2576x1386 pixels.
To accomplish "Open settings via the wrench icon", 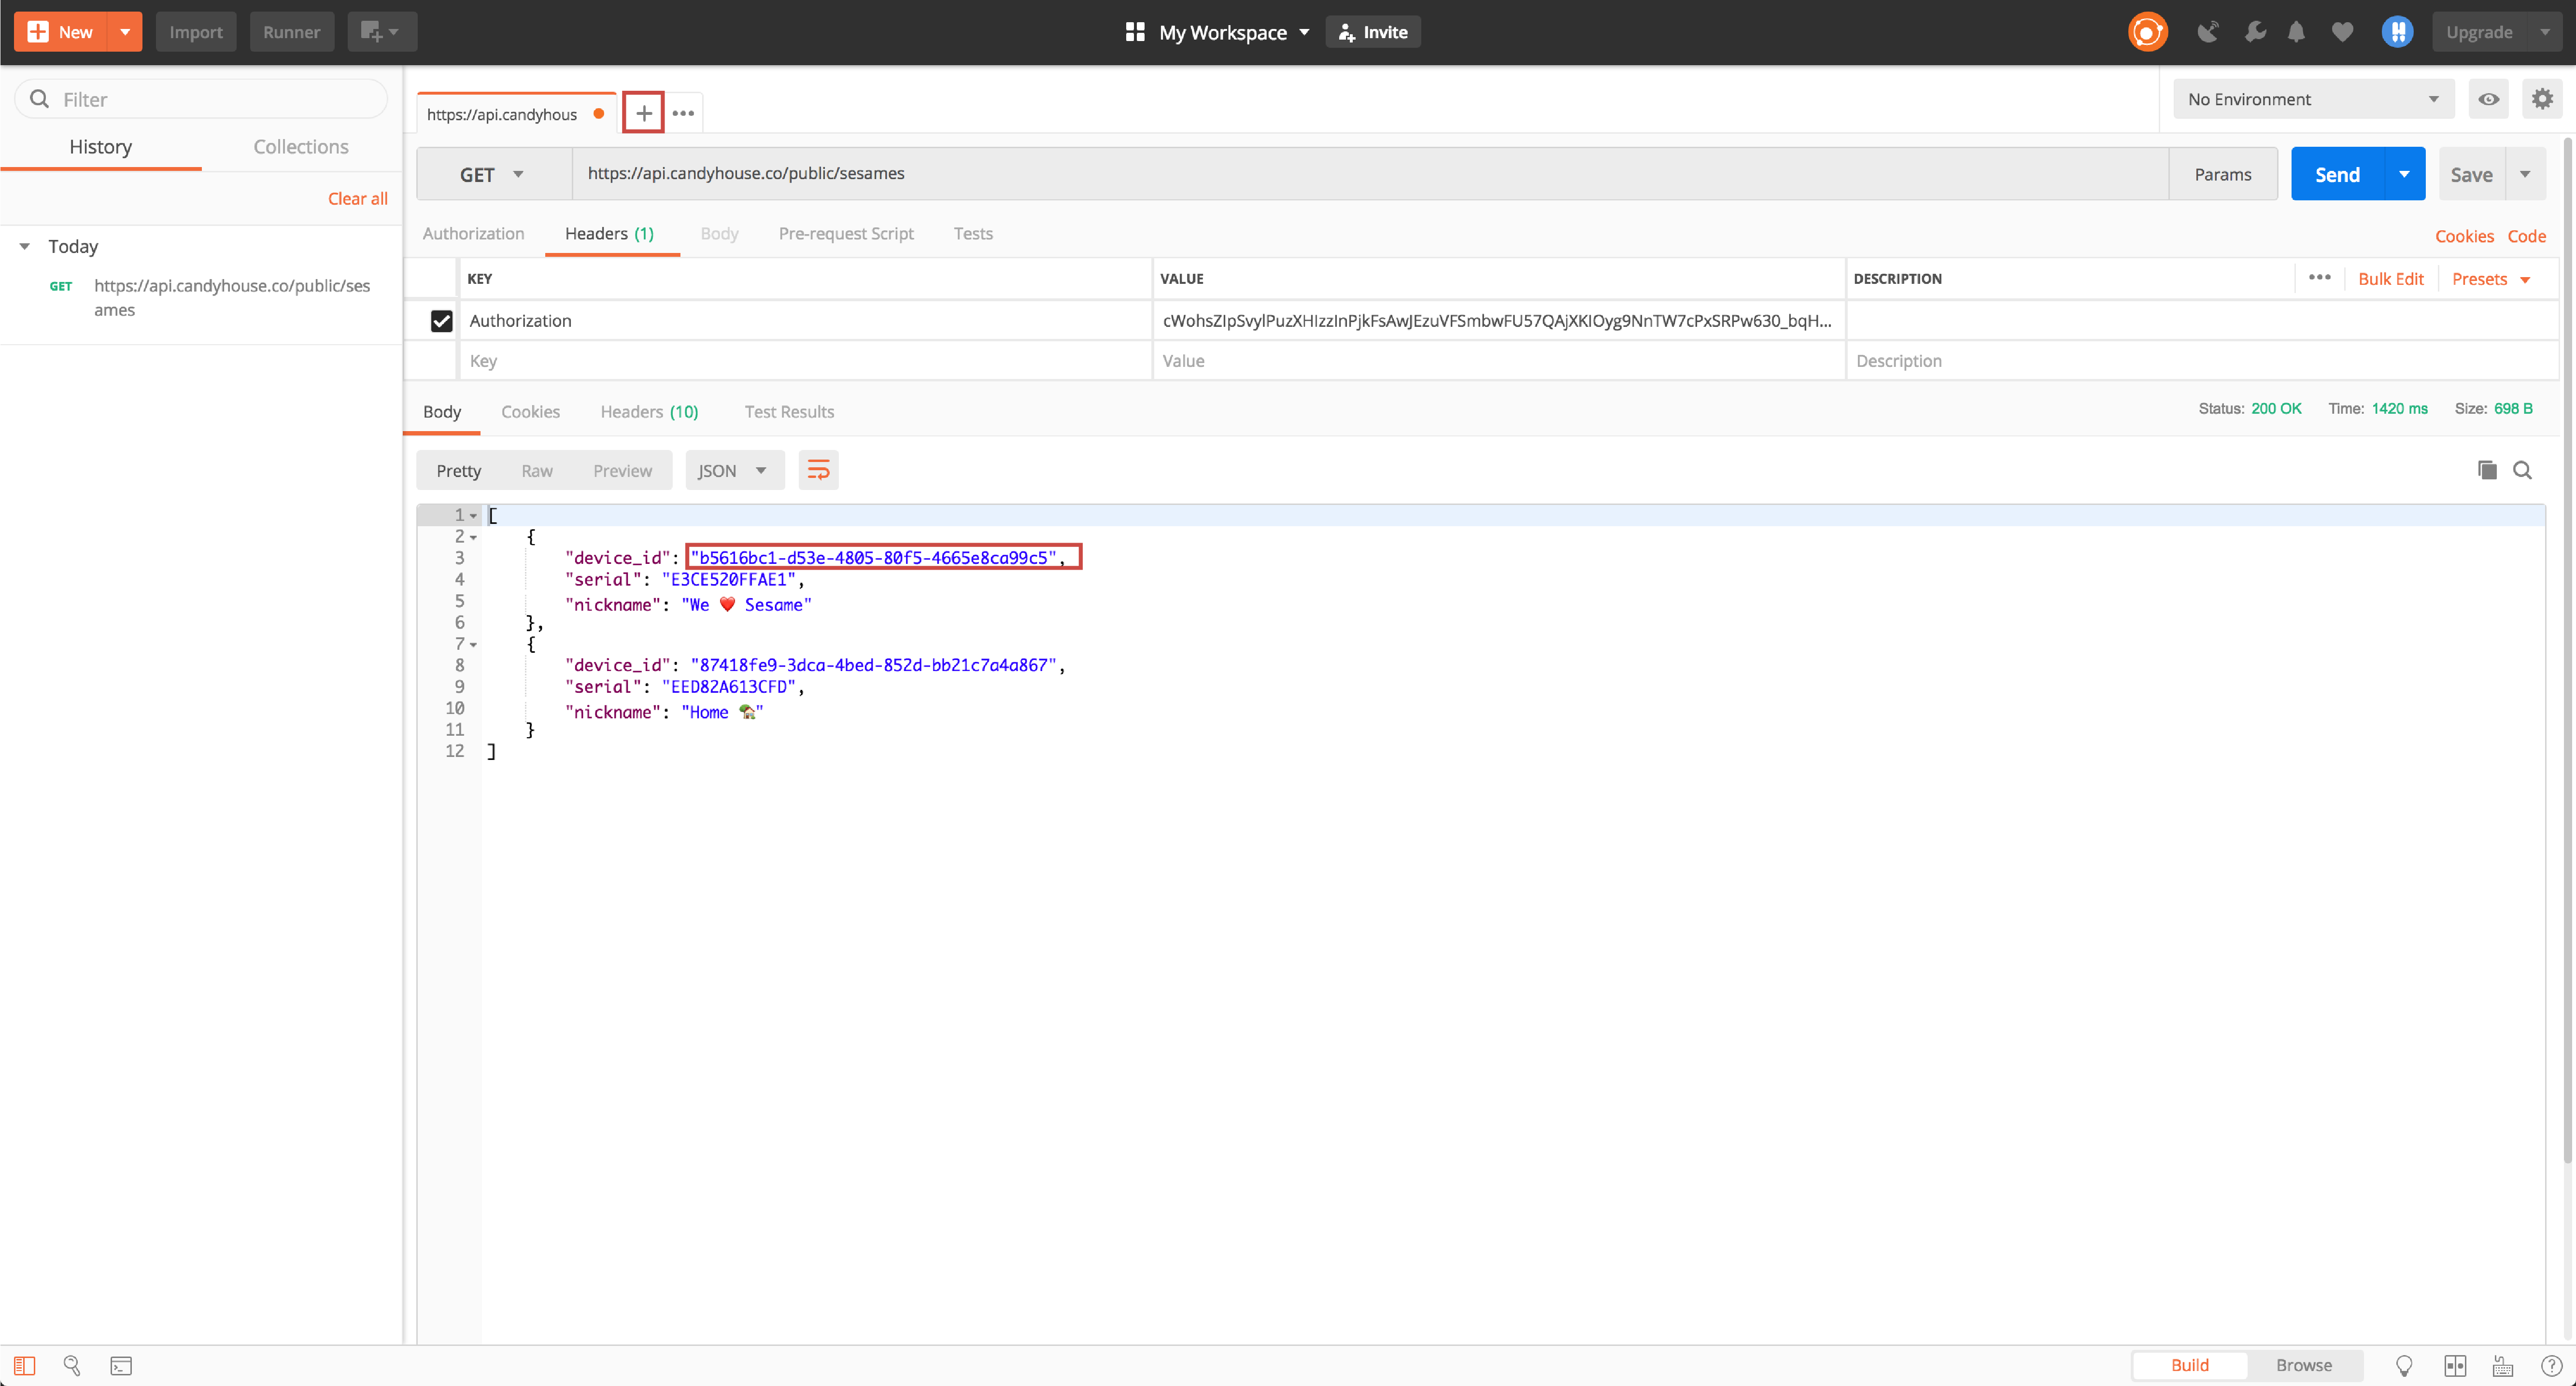I will point(2255,32).
